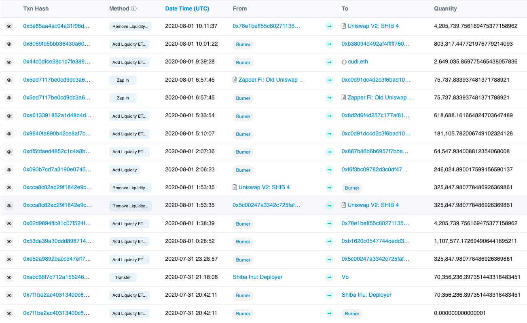The height and width of the screenshot is (323, 527).
Task: Click the contract code icon beside cudl.eth
Action: 344,62
